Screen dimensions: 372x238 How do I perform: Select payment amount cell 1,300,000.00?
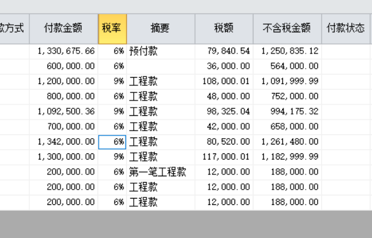click(64, 157)
